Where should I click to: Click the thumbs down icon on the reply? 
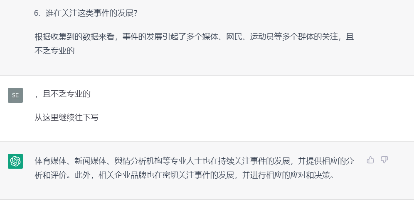pyautogui.click(x=384, y=160)
